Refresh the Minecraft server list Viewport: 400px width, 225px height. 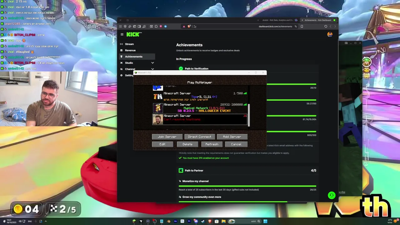pyautogui.click(x=212, y=144)
